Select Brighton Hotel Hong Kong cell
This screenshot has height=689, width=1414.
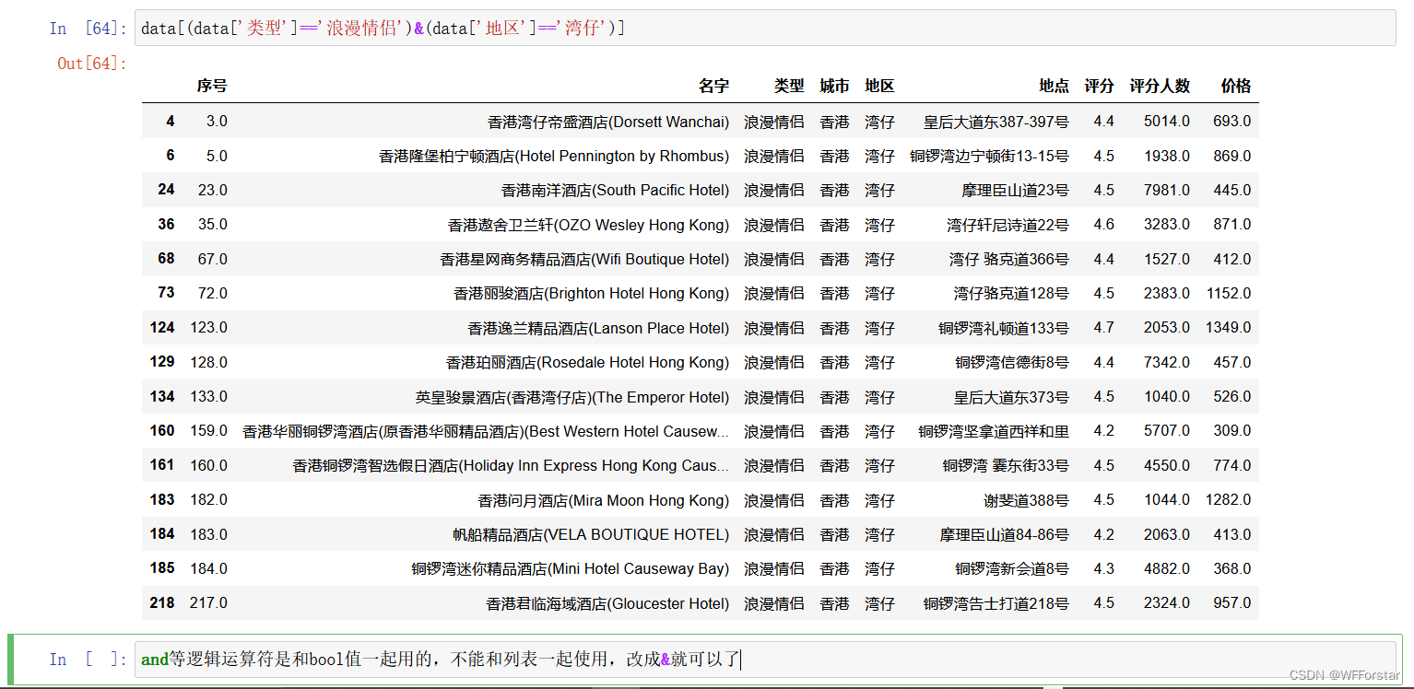coord(591,293)
